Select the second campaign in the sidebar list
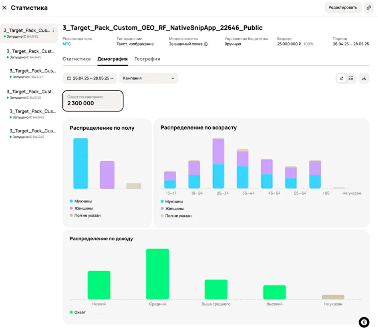The image size is (378, 329). pos(30,53)
